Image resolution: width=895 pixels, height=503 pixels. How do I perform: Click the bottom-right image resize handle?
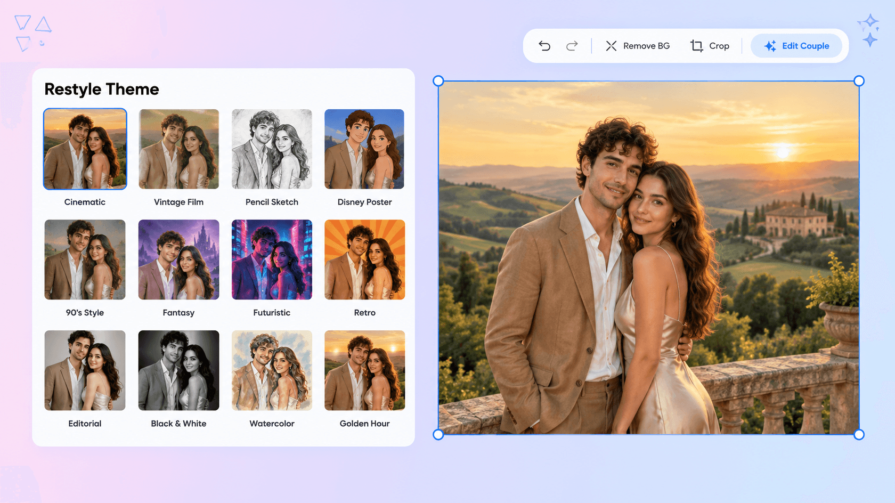point(859,435)
